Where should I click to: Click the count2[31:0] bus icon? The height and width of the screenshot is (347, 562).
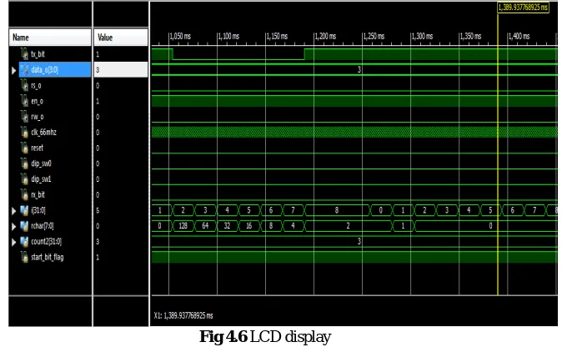point(24,242)
